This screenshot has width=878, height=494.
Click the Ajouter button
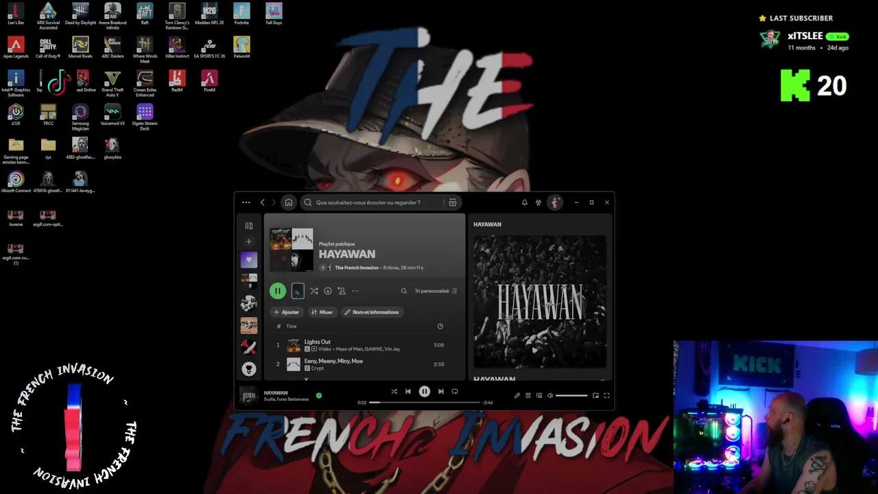[x=286, y=312]
